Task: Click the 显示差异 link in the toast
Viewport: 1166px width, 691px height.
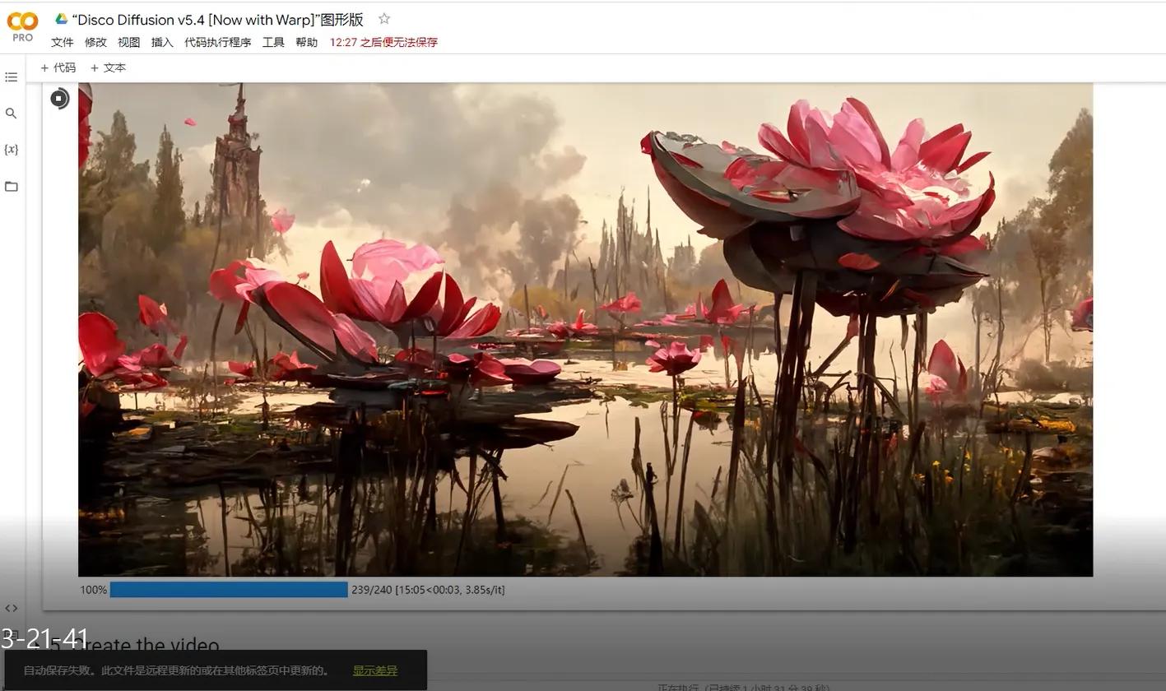Action: pyautogui.click(x=375, y=670)
